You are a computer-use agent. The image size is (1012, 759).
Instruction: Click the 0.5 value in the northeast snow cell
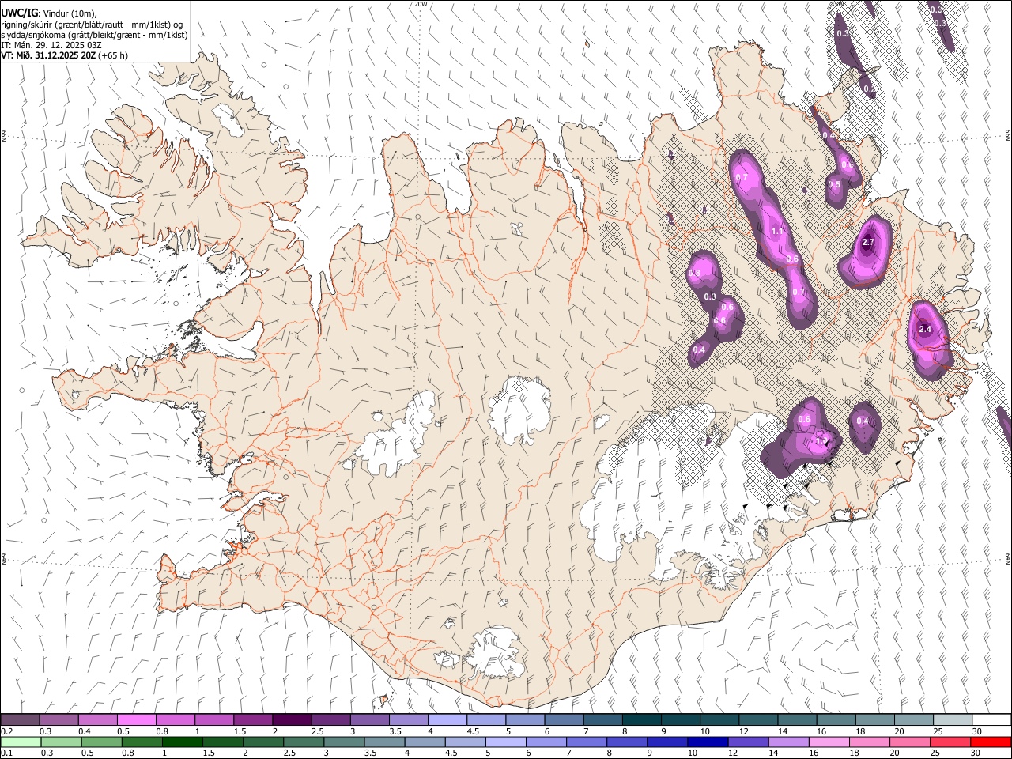click(x=834, y=184)
